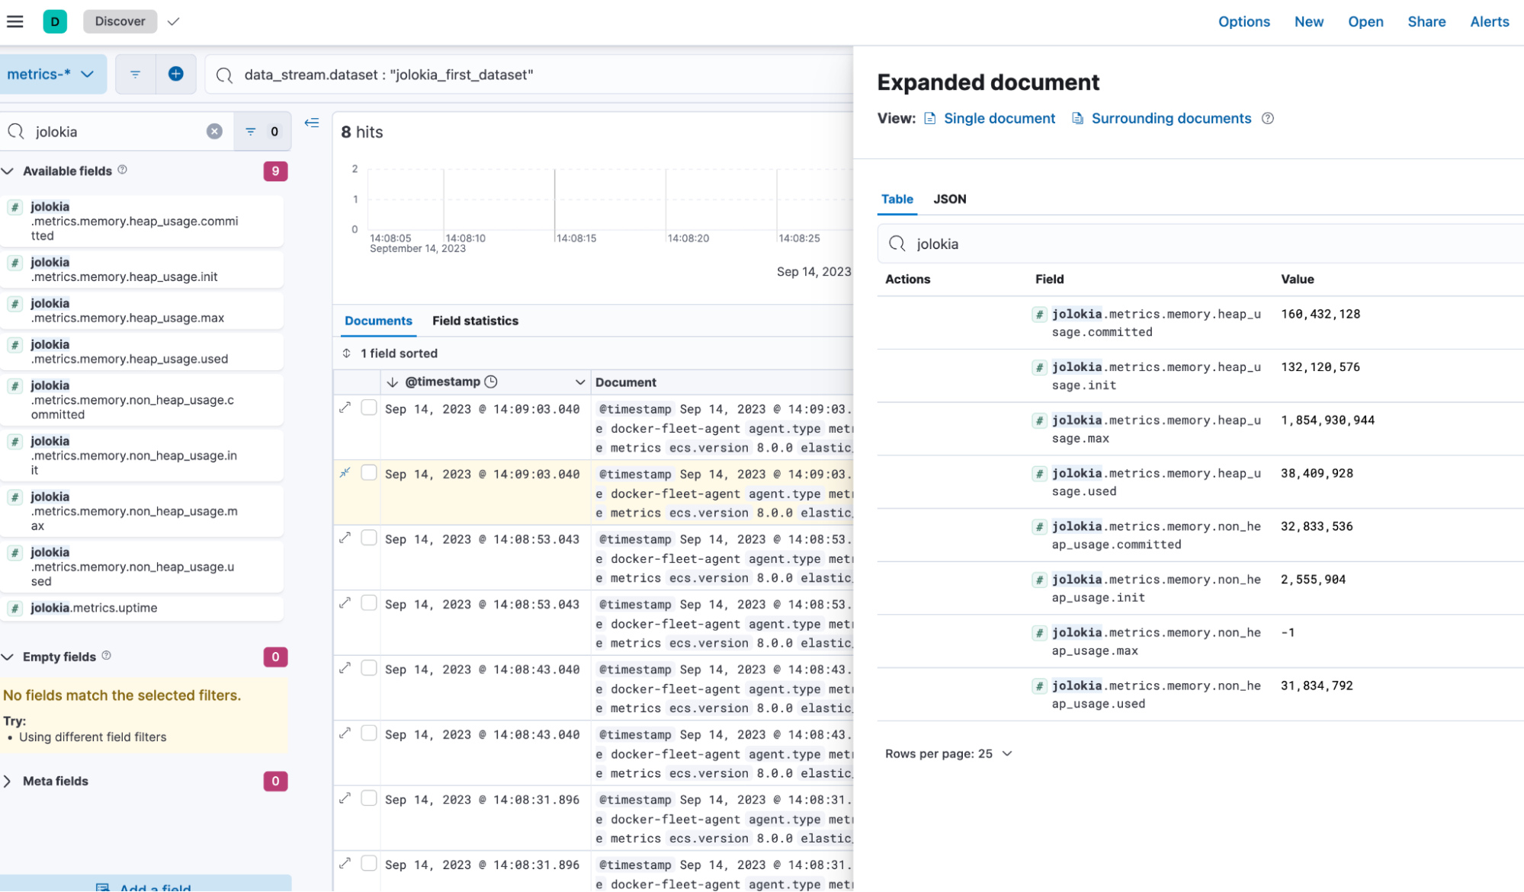Open Rows per page dropdown
Viewport: 1524px width, 892px height.
(x=948, y=753)
